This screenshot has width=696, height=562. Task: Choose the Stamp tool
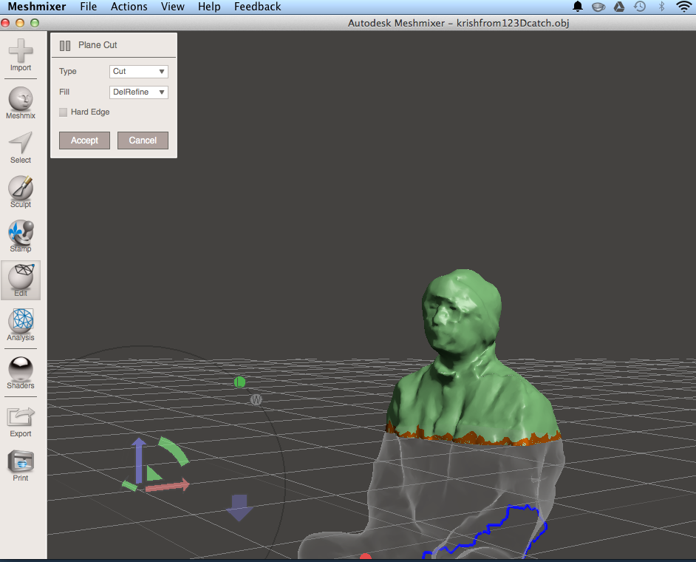21,236
